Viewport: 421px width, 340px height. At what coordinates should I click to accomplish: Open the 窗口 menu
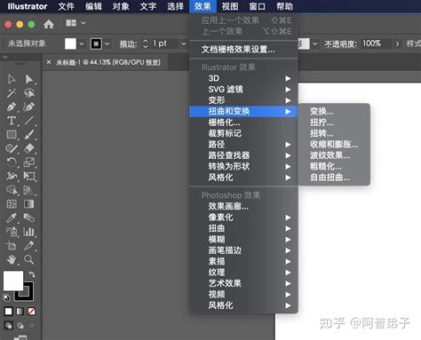pos(258,6)
